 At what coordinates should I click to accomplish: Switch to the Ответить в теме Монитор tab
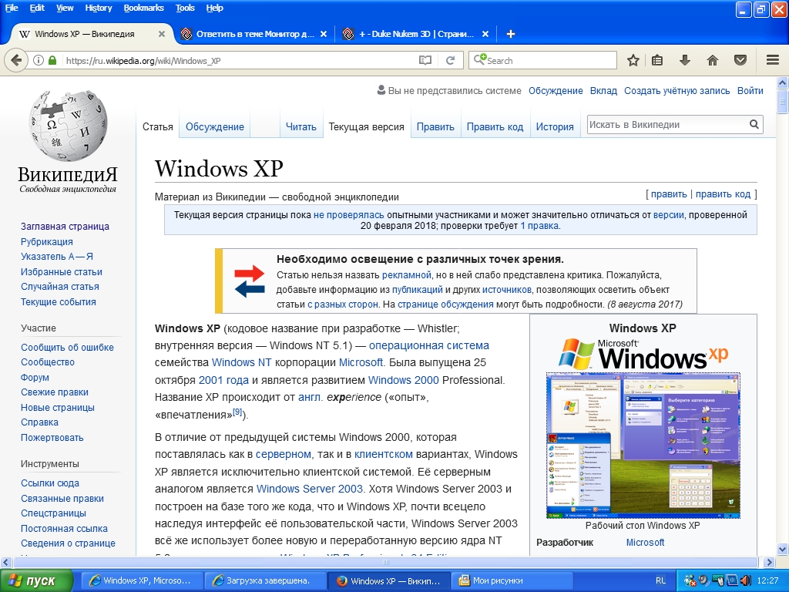click(253, 34)
